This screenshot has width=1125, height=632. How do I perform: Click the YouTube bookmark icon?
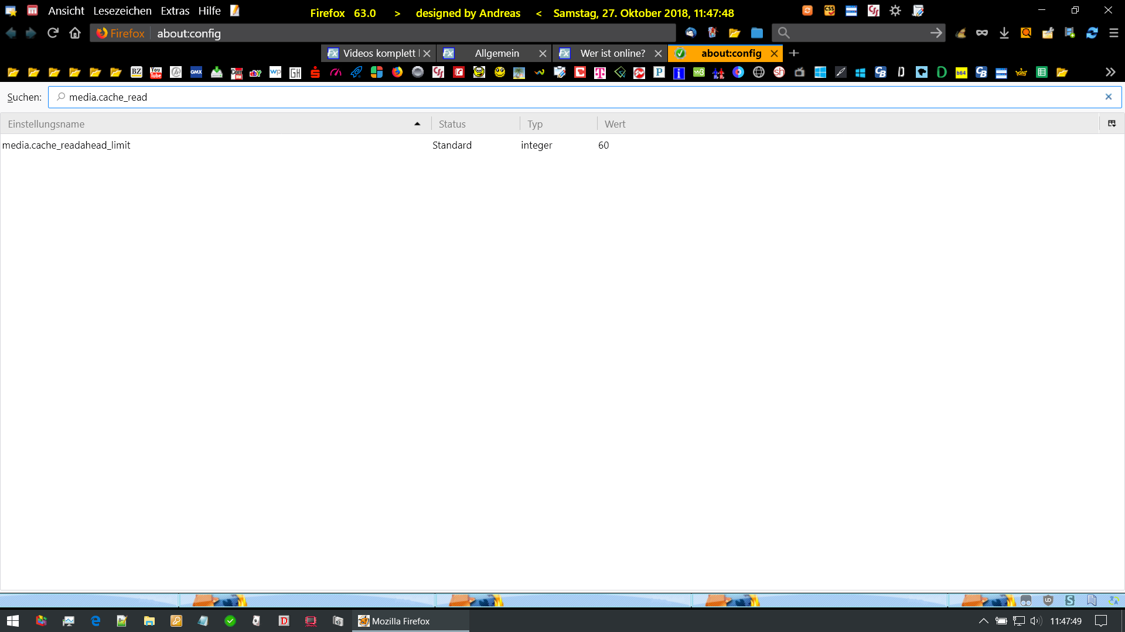[x=156, y=73]
